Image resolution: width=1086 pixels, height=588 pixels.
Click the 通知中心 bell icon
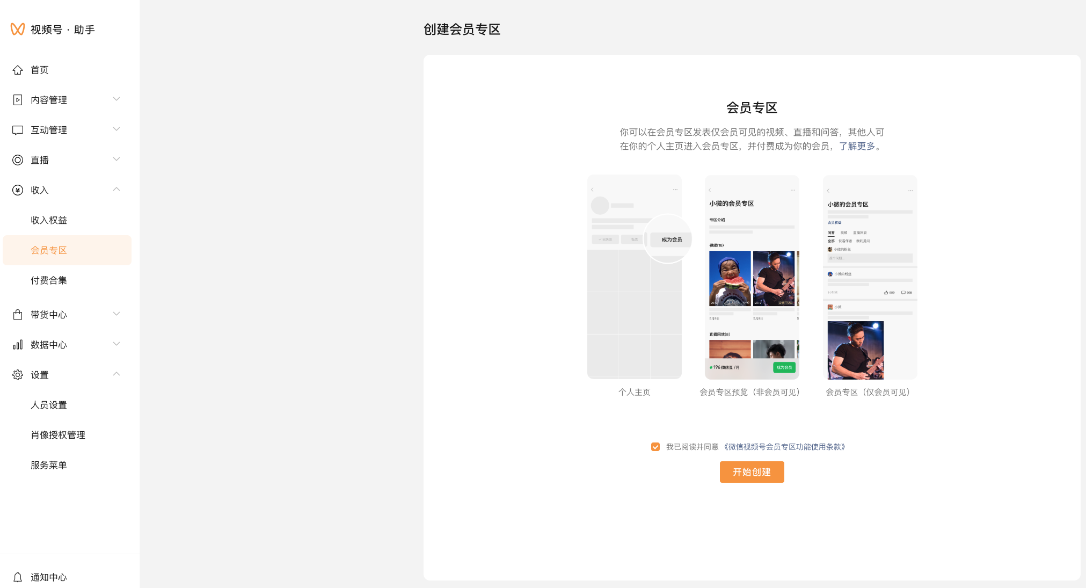(x=18, y=577)
